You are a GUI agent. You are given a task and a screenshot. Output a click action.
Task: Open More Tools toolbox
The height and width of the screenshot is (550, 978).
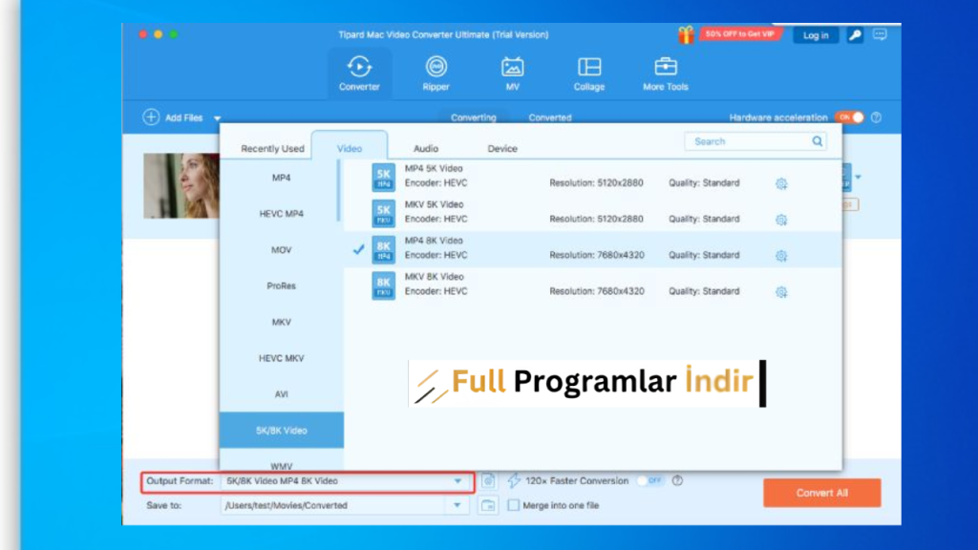(666, 74)
